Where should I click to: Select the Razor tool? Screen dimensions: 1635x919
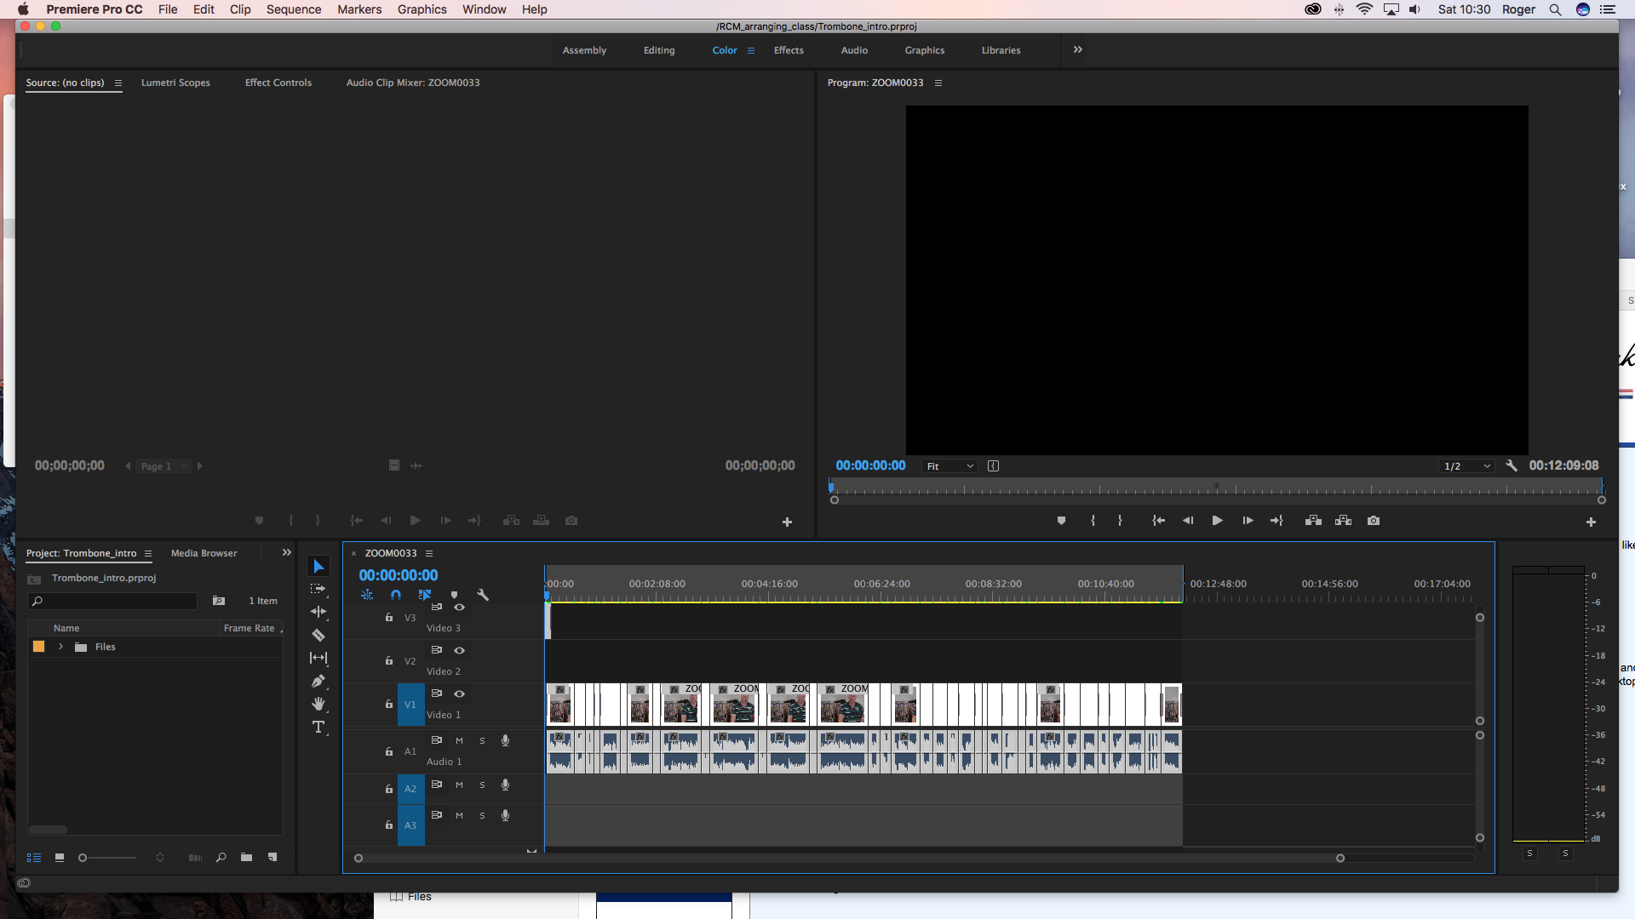pyautogui.click(x=318, y=635)
